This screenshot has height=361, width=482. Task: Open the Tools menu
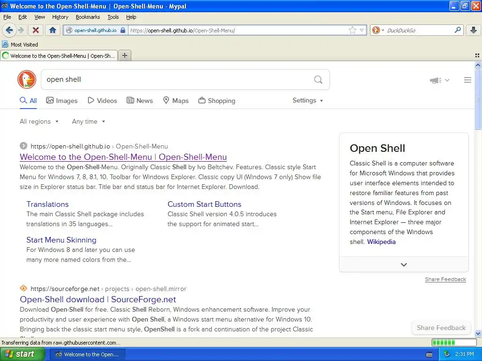tap(113, 17)
